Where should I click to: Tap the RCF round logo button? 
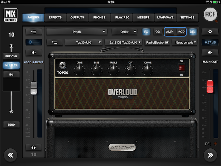tap(210, 14)
